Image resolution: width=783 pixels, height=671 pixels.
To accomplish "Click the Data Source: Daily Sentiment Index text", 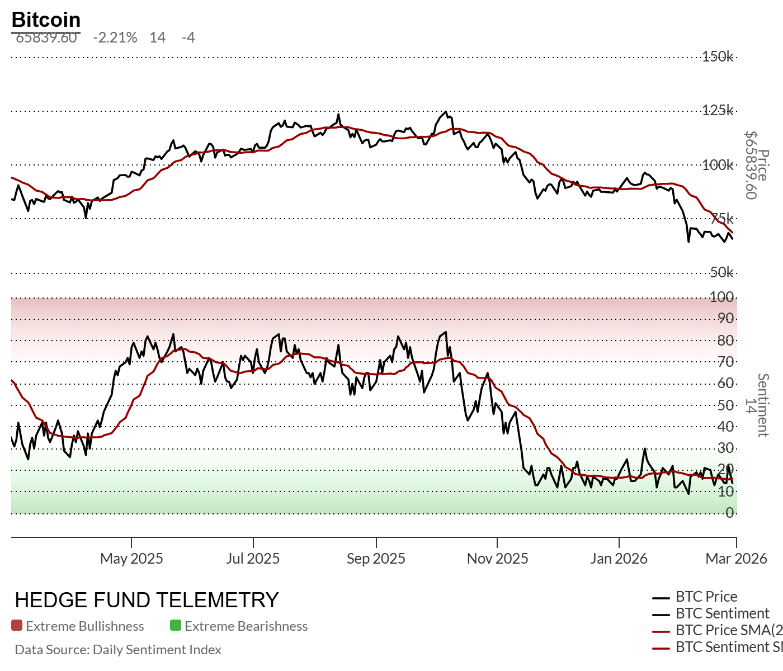I will click(x=118, y=650).
